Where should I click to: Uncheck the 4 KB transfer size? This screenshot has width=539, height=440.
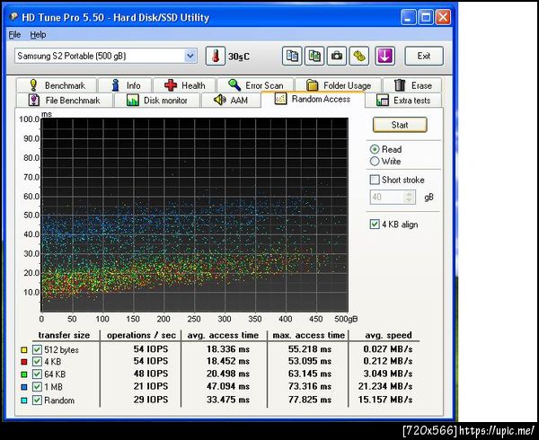pyautogui.click(x=37, y=361)
